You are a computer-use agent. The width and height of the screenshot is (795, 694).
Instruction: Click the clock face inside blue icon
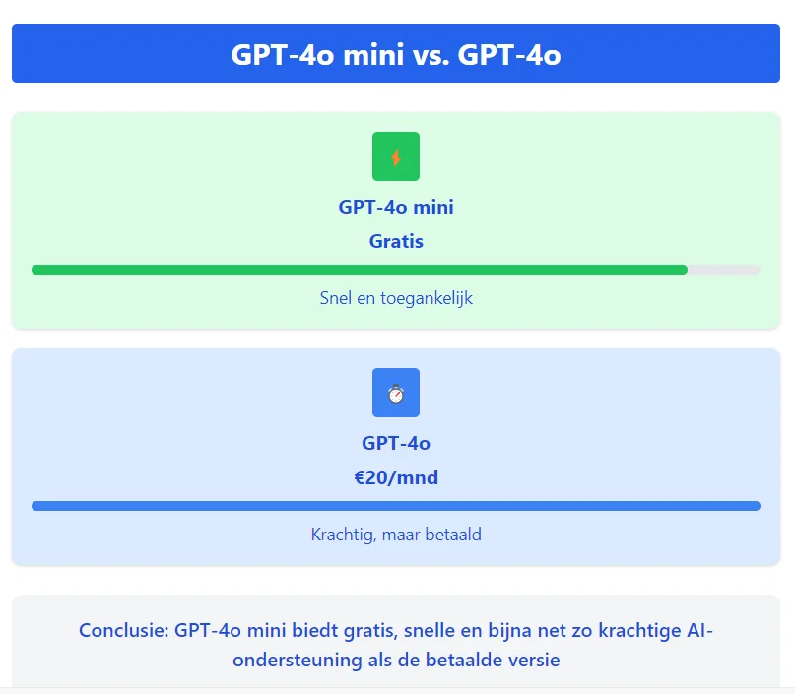395,394
